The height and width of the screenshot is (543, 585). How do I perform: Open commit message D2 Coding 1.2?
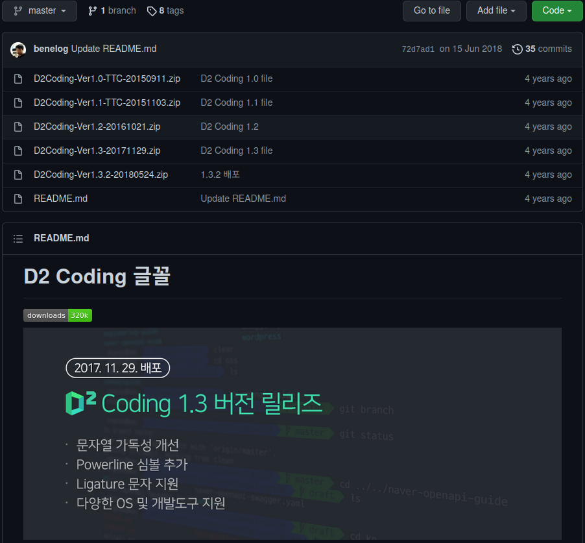[230, 127]
